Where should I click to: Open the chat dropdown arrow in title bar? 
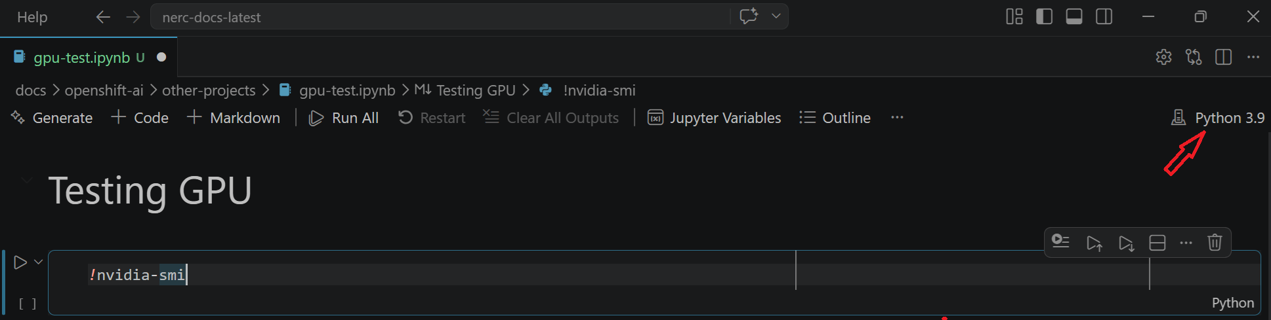pos(776,16)
